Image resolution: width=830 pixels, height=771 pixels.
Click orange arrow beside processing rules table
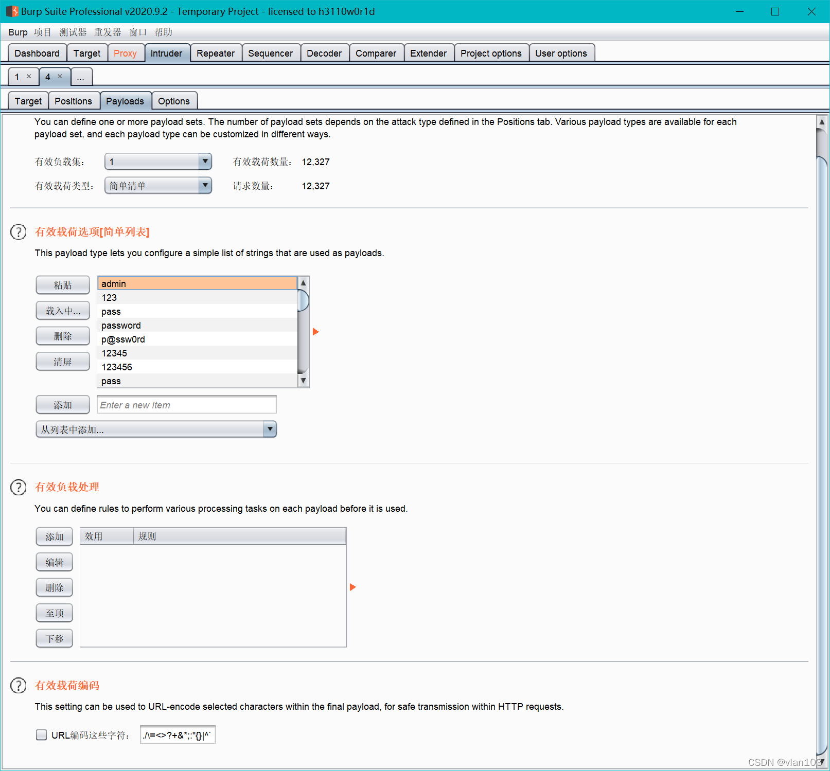click(352, 587)
